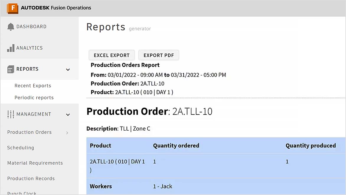This screenshot has height=195, width=346.
Task: Open the Production Orders page
Action: click(29, 132)
